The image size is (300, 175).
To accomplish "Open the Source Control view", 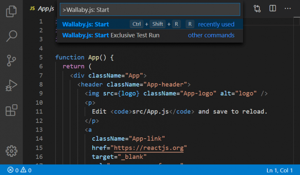I will click(x=11, y=61).
